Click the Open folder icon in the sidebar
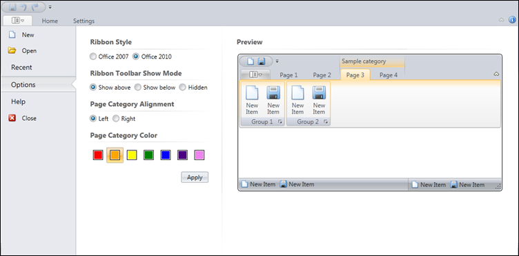The image size is (519, 256). point(12,50)
